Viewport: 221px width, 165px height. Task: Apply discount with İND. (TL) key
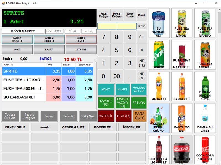point(142,63)
